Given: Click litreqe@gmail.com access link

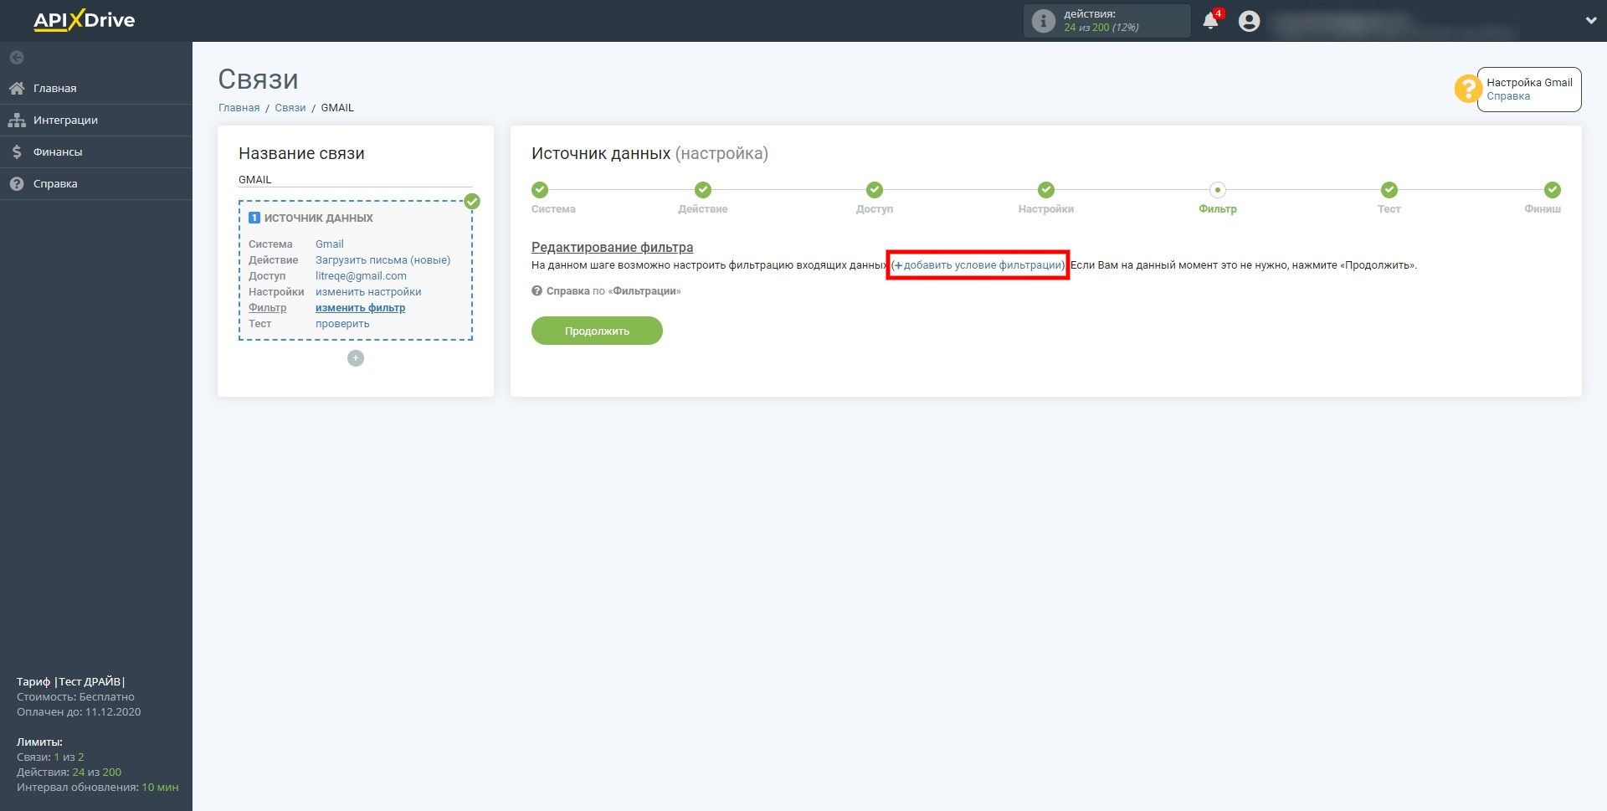Looking at the screenshot, I should (x=361, y=276).
